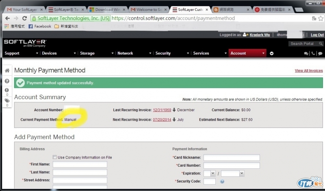325x191 pixels.
Task: Bookmark this page with the star icon
Action: (321, 18)
